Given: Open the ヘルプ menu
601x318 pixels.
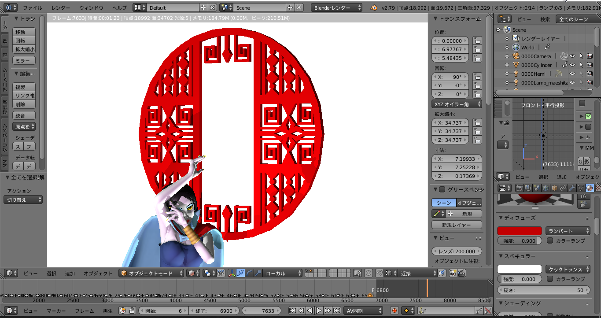Looking at the screenshot, I should pos(119,8).
